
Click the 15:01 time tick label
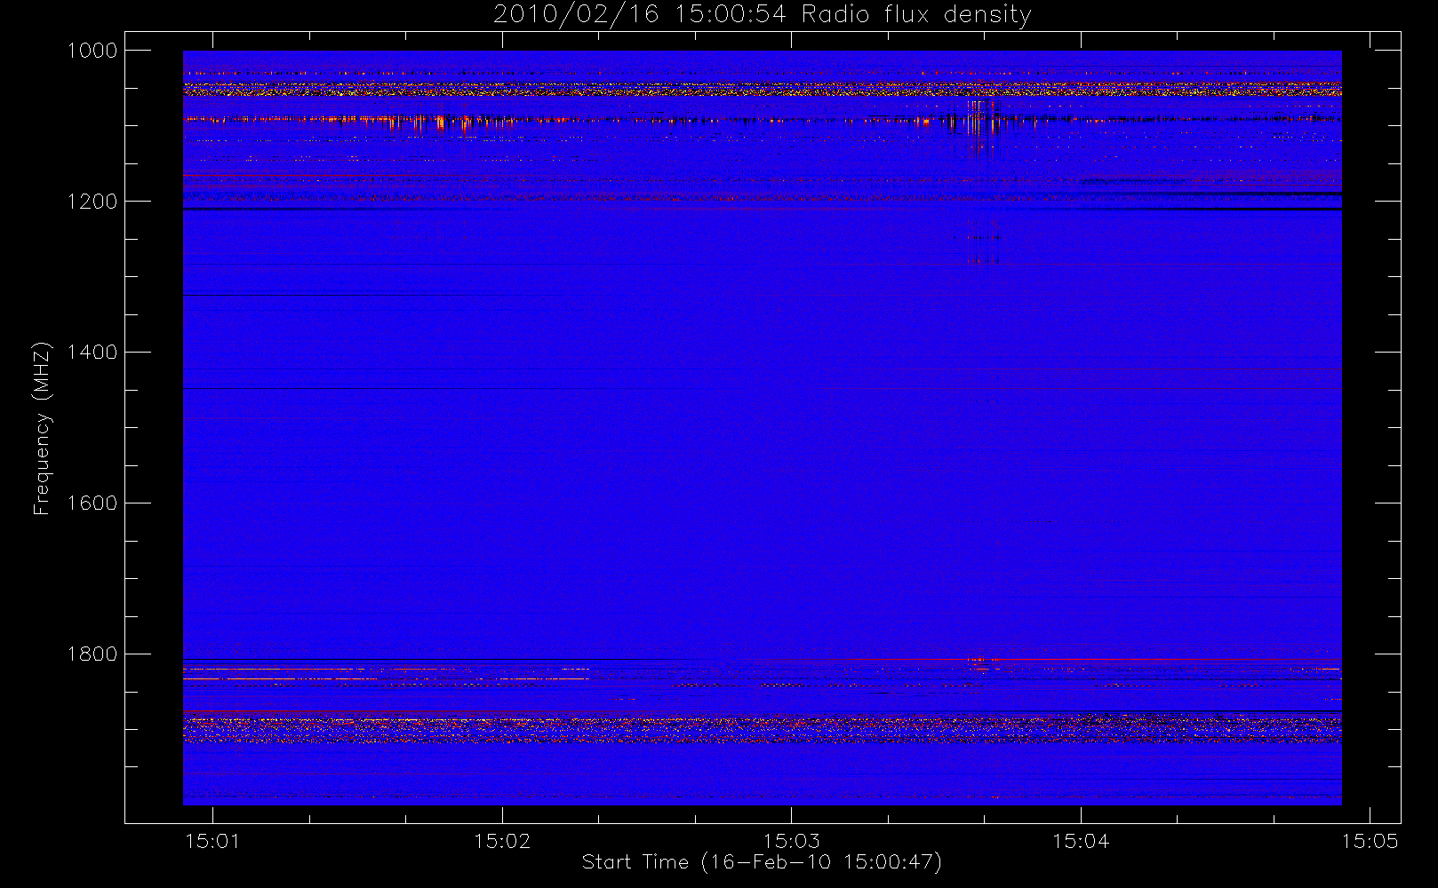[212, 841]
